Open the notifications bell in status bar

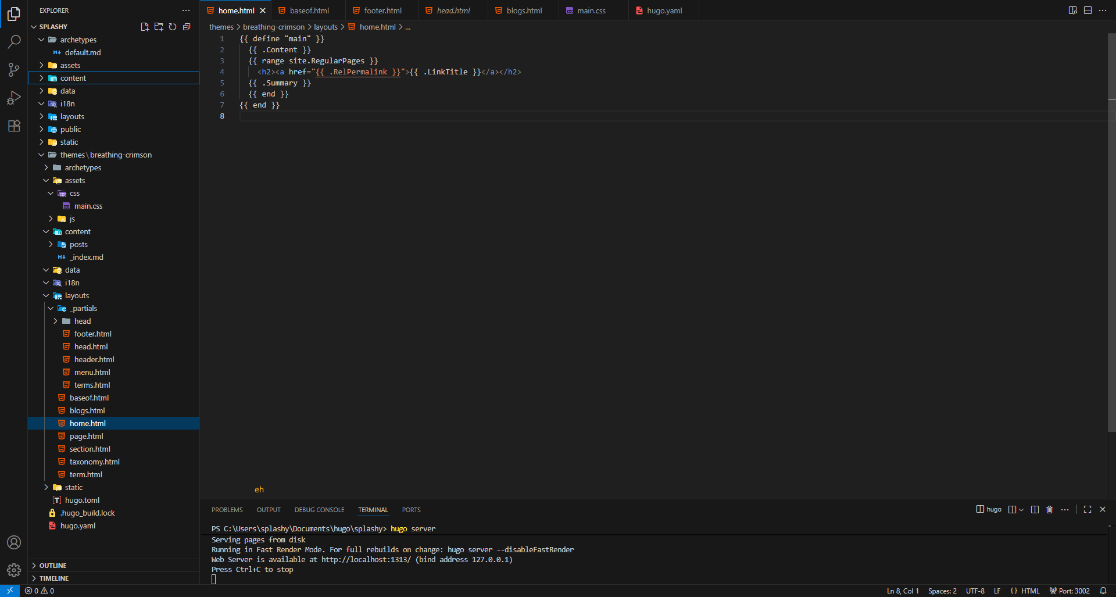click(1103, 591)
